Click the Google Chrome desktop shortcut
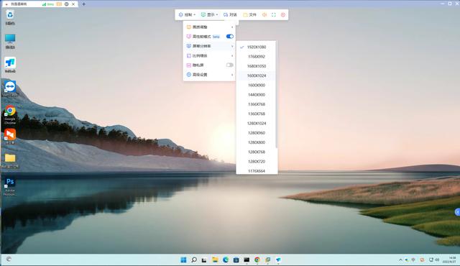This screenshot has width=460, height=266. point(10,115)
